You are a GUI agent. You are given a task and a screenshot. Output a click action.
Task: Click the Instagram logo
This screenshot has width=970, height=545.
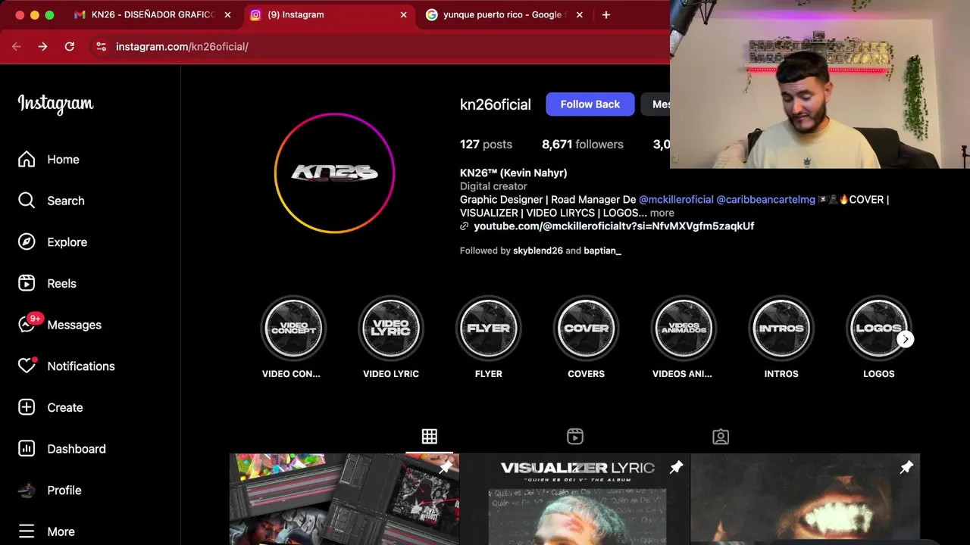click(x=55, y=104)
